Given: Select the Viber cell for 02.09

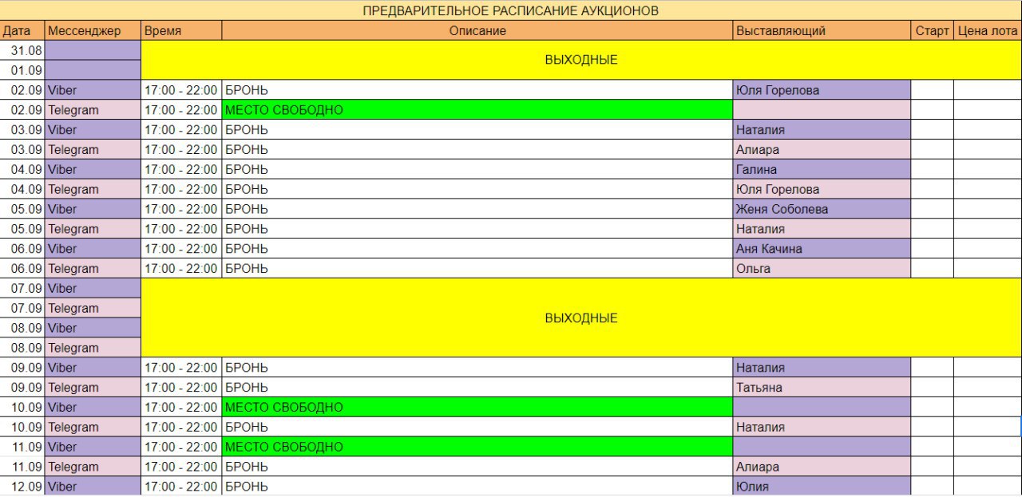Looking at the screenshot, I should pos(93,90).
